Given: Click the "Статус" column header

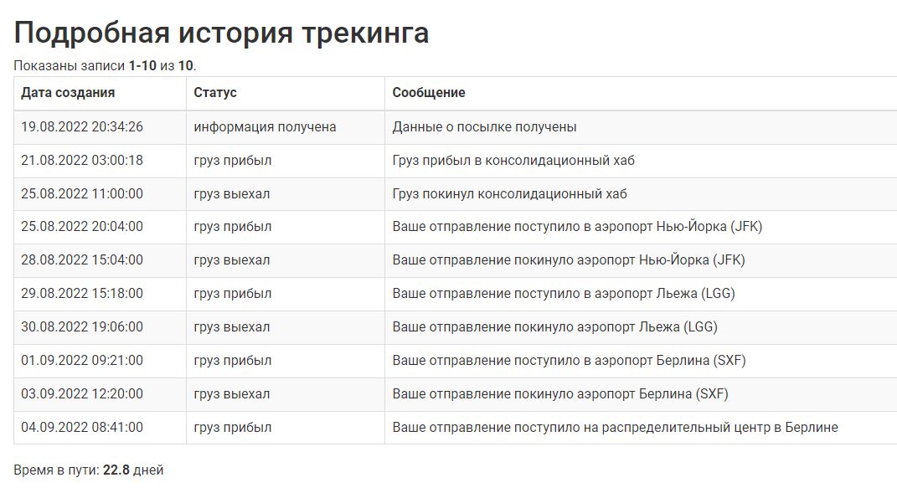Looking at the screenshot, I should pos(215,93).
